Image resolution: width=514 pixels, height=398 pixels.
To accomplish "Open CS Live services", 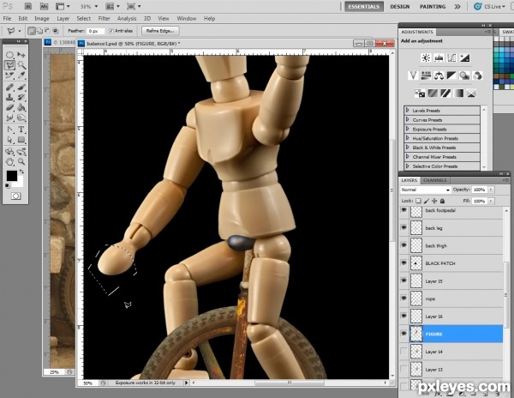I will click(489, 7).
